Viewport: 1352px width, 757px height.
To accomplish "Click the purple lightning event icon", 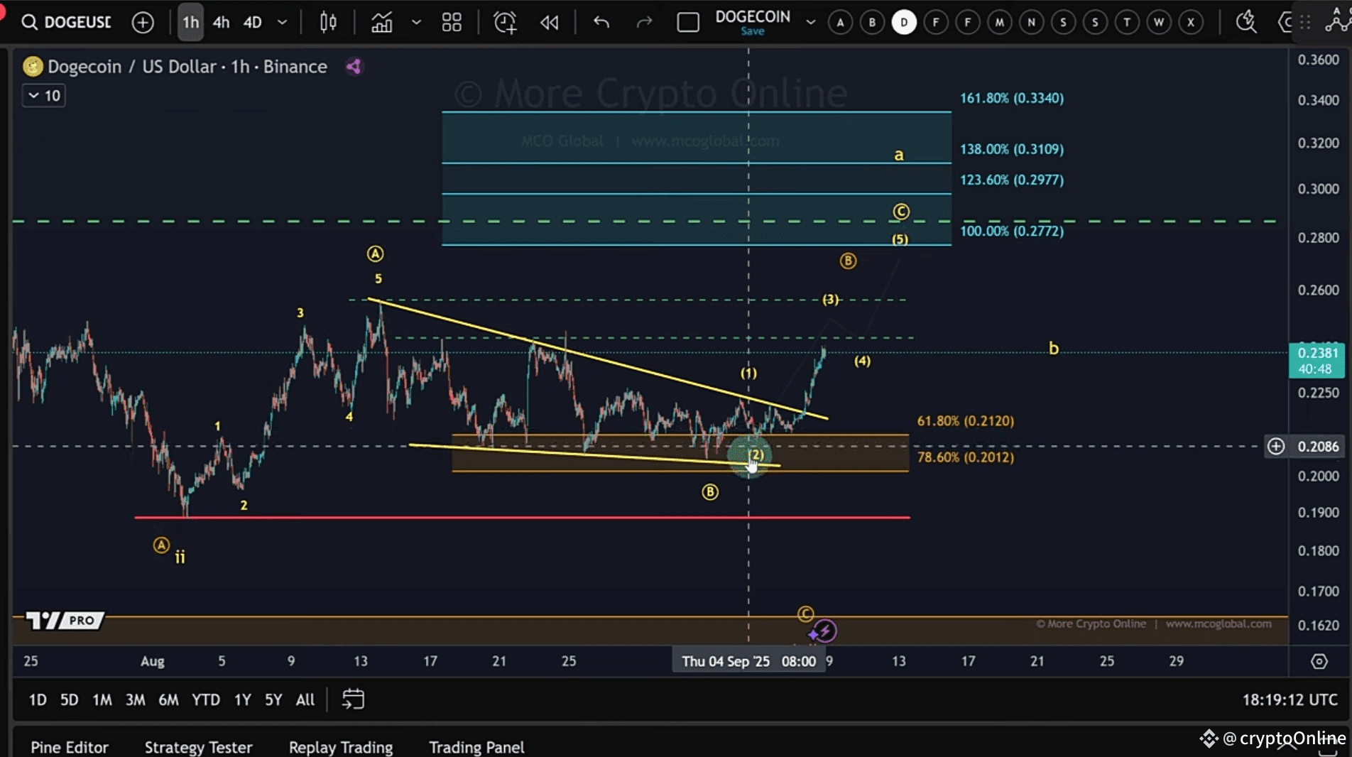I will [824, 631].
